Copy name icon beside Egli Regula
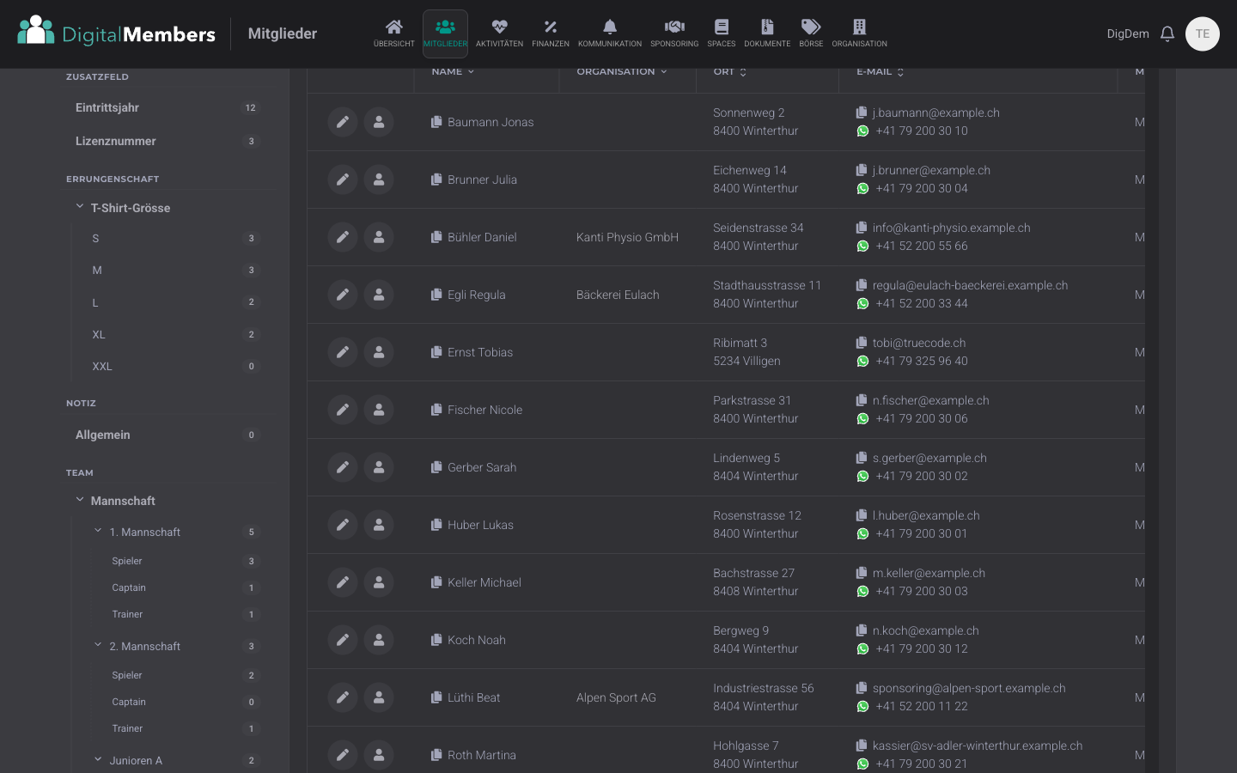The image size is (1237, 773). tap(436, 295)
